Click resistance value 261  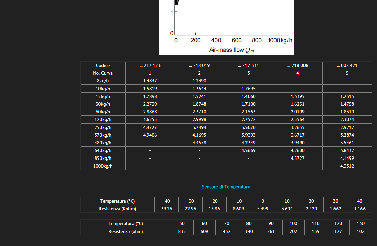(x=271, y=231)
